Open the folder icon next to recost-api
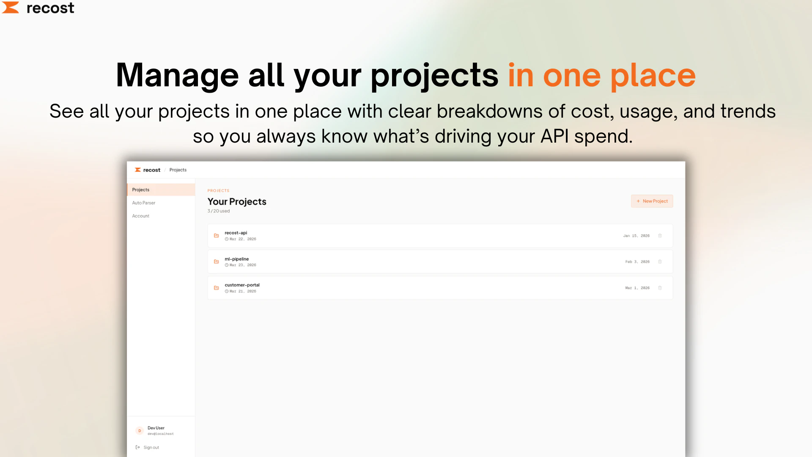This screenshot has height=457, width=812. (x=216, y=235)
